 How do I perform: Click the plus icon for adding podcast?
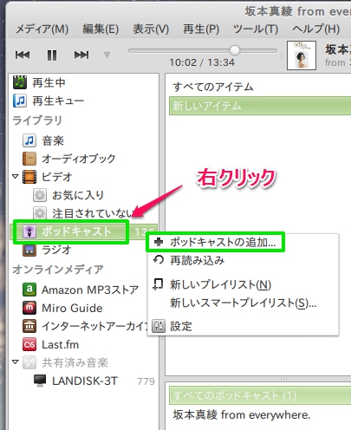coord(159,242)
